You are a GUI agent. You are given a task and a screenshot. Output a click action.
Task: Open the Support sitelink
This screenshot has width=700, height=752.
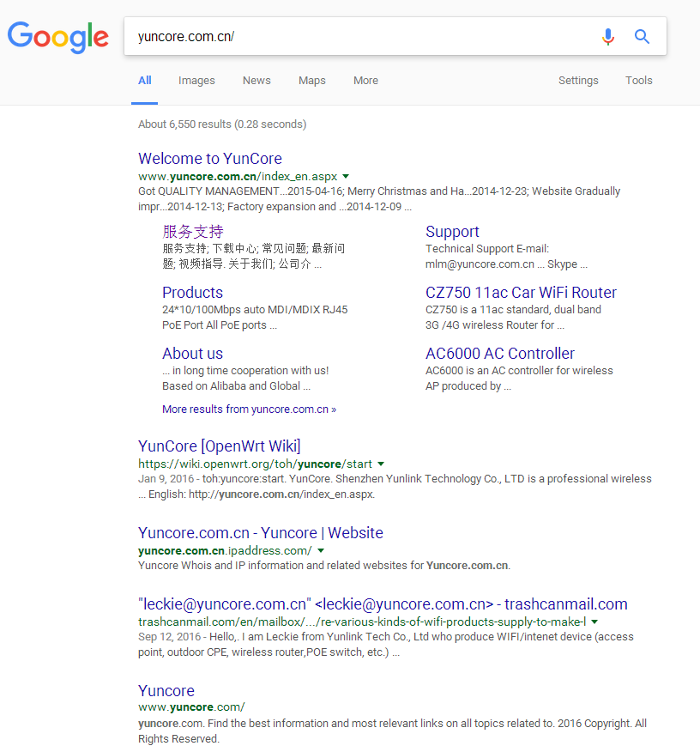(x=452, y=232)
